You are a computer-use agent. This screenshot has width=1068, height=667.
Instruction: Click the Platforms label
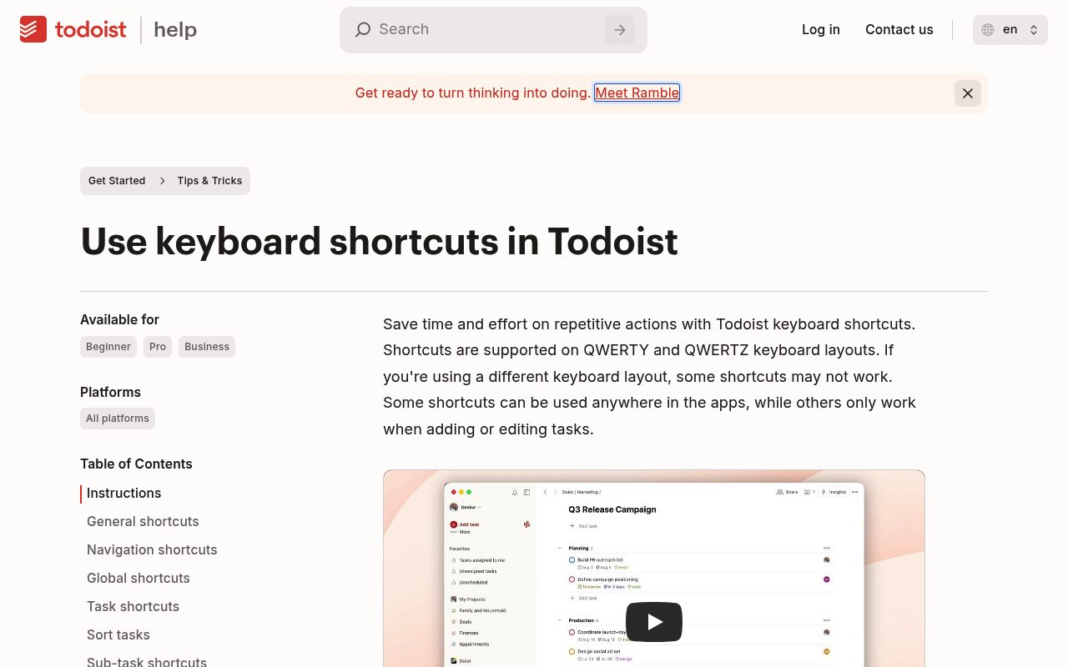coord(110,392)
